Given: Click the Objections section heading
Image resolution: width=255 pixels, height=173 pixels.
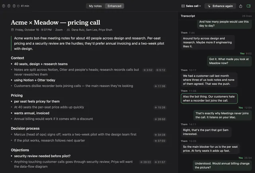Looking at the screenshot, I should click(x=20, y=150).
